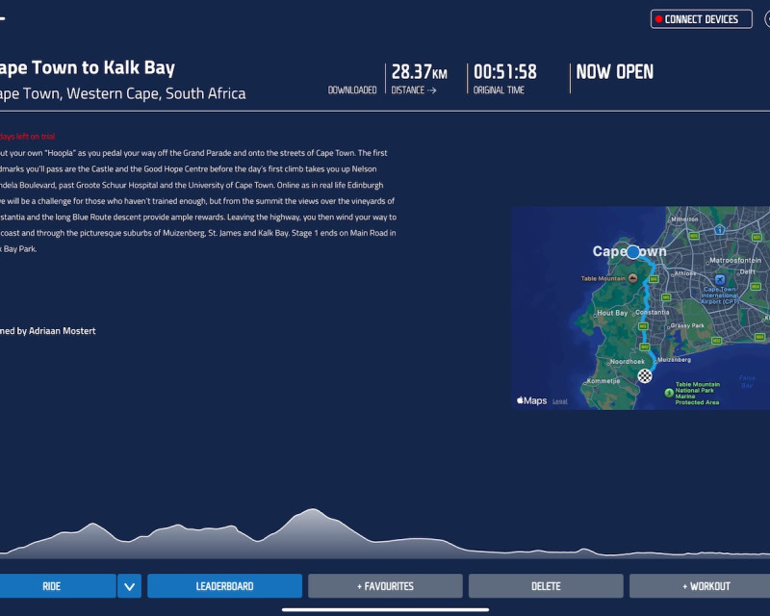The height and width of the screenshot is (616, 770).
Task: Tap the Cape Town International Airport icon
Action: coord(719,279)
